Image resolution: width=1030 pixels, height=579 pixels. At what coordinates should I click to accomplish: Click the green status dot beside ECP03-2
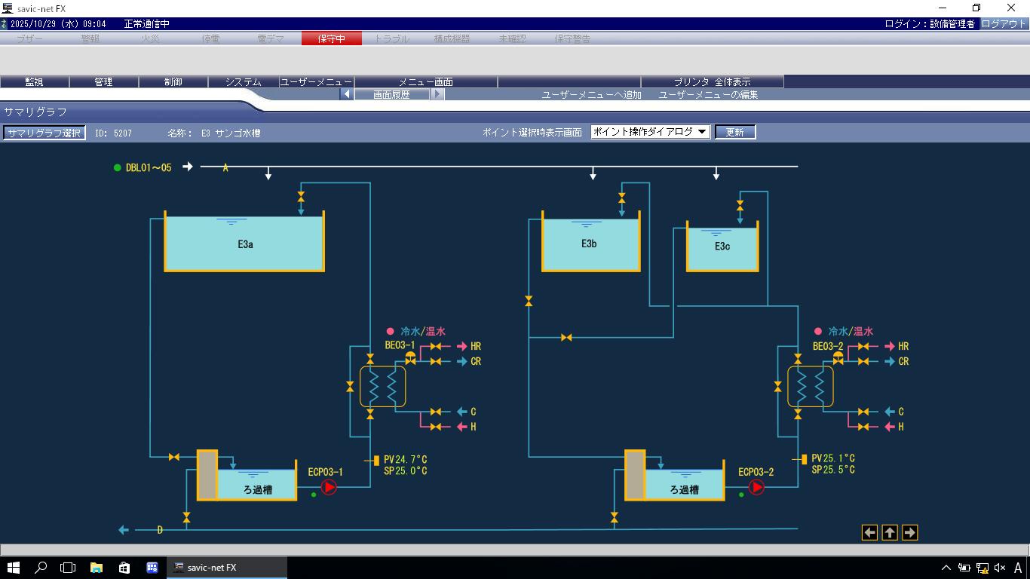tap(741, 495)
